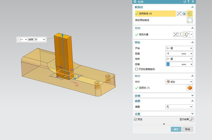Open the vector dialog icon in 方向
This screenshot has width=212, height=140.
pos(181,34)
